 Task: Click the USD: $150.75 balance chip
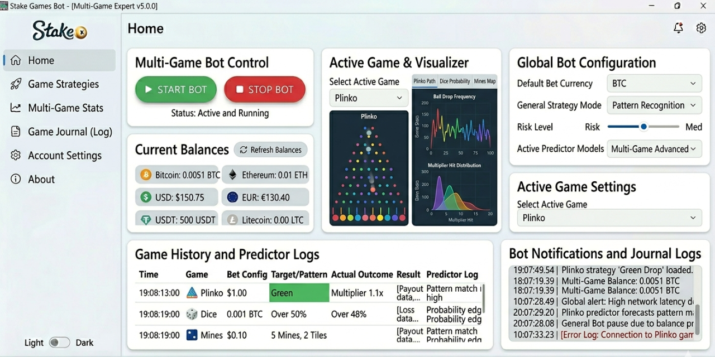click(178, 197)
